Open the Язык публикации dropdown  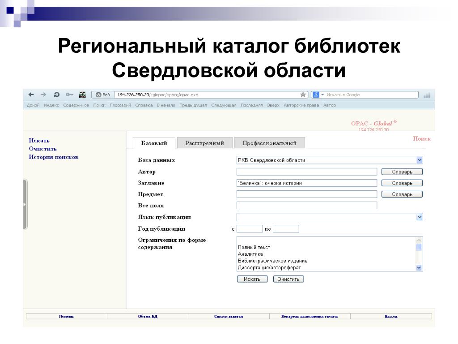pos(330,217)
